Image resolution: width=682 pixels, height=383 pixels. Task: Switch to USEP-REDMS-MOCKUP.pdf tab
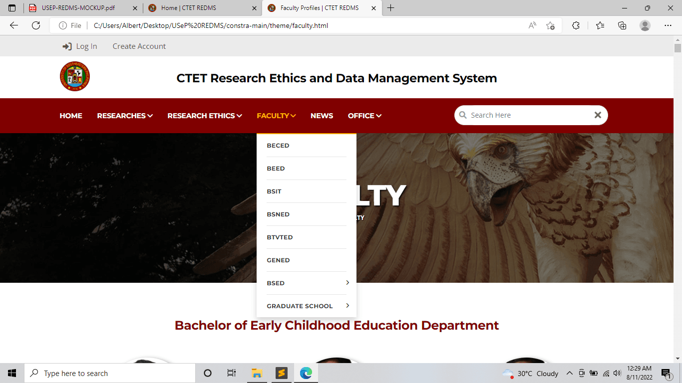point(83,8)
